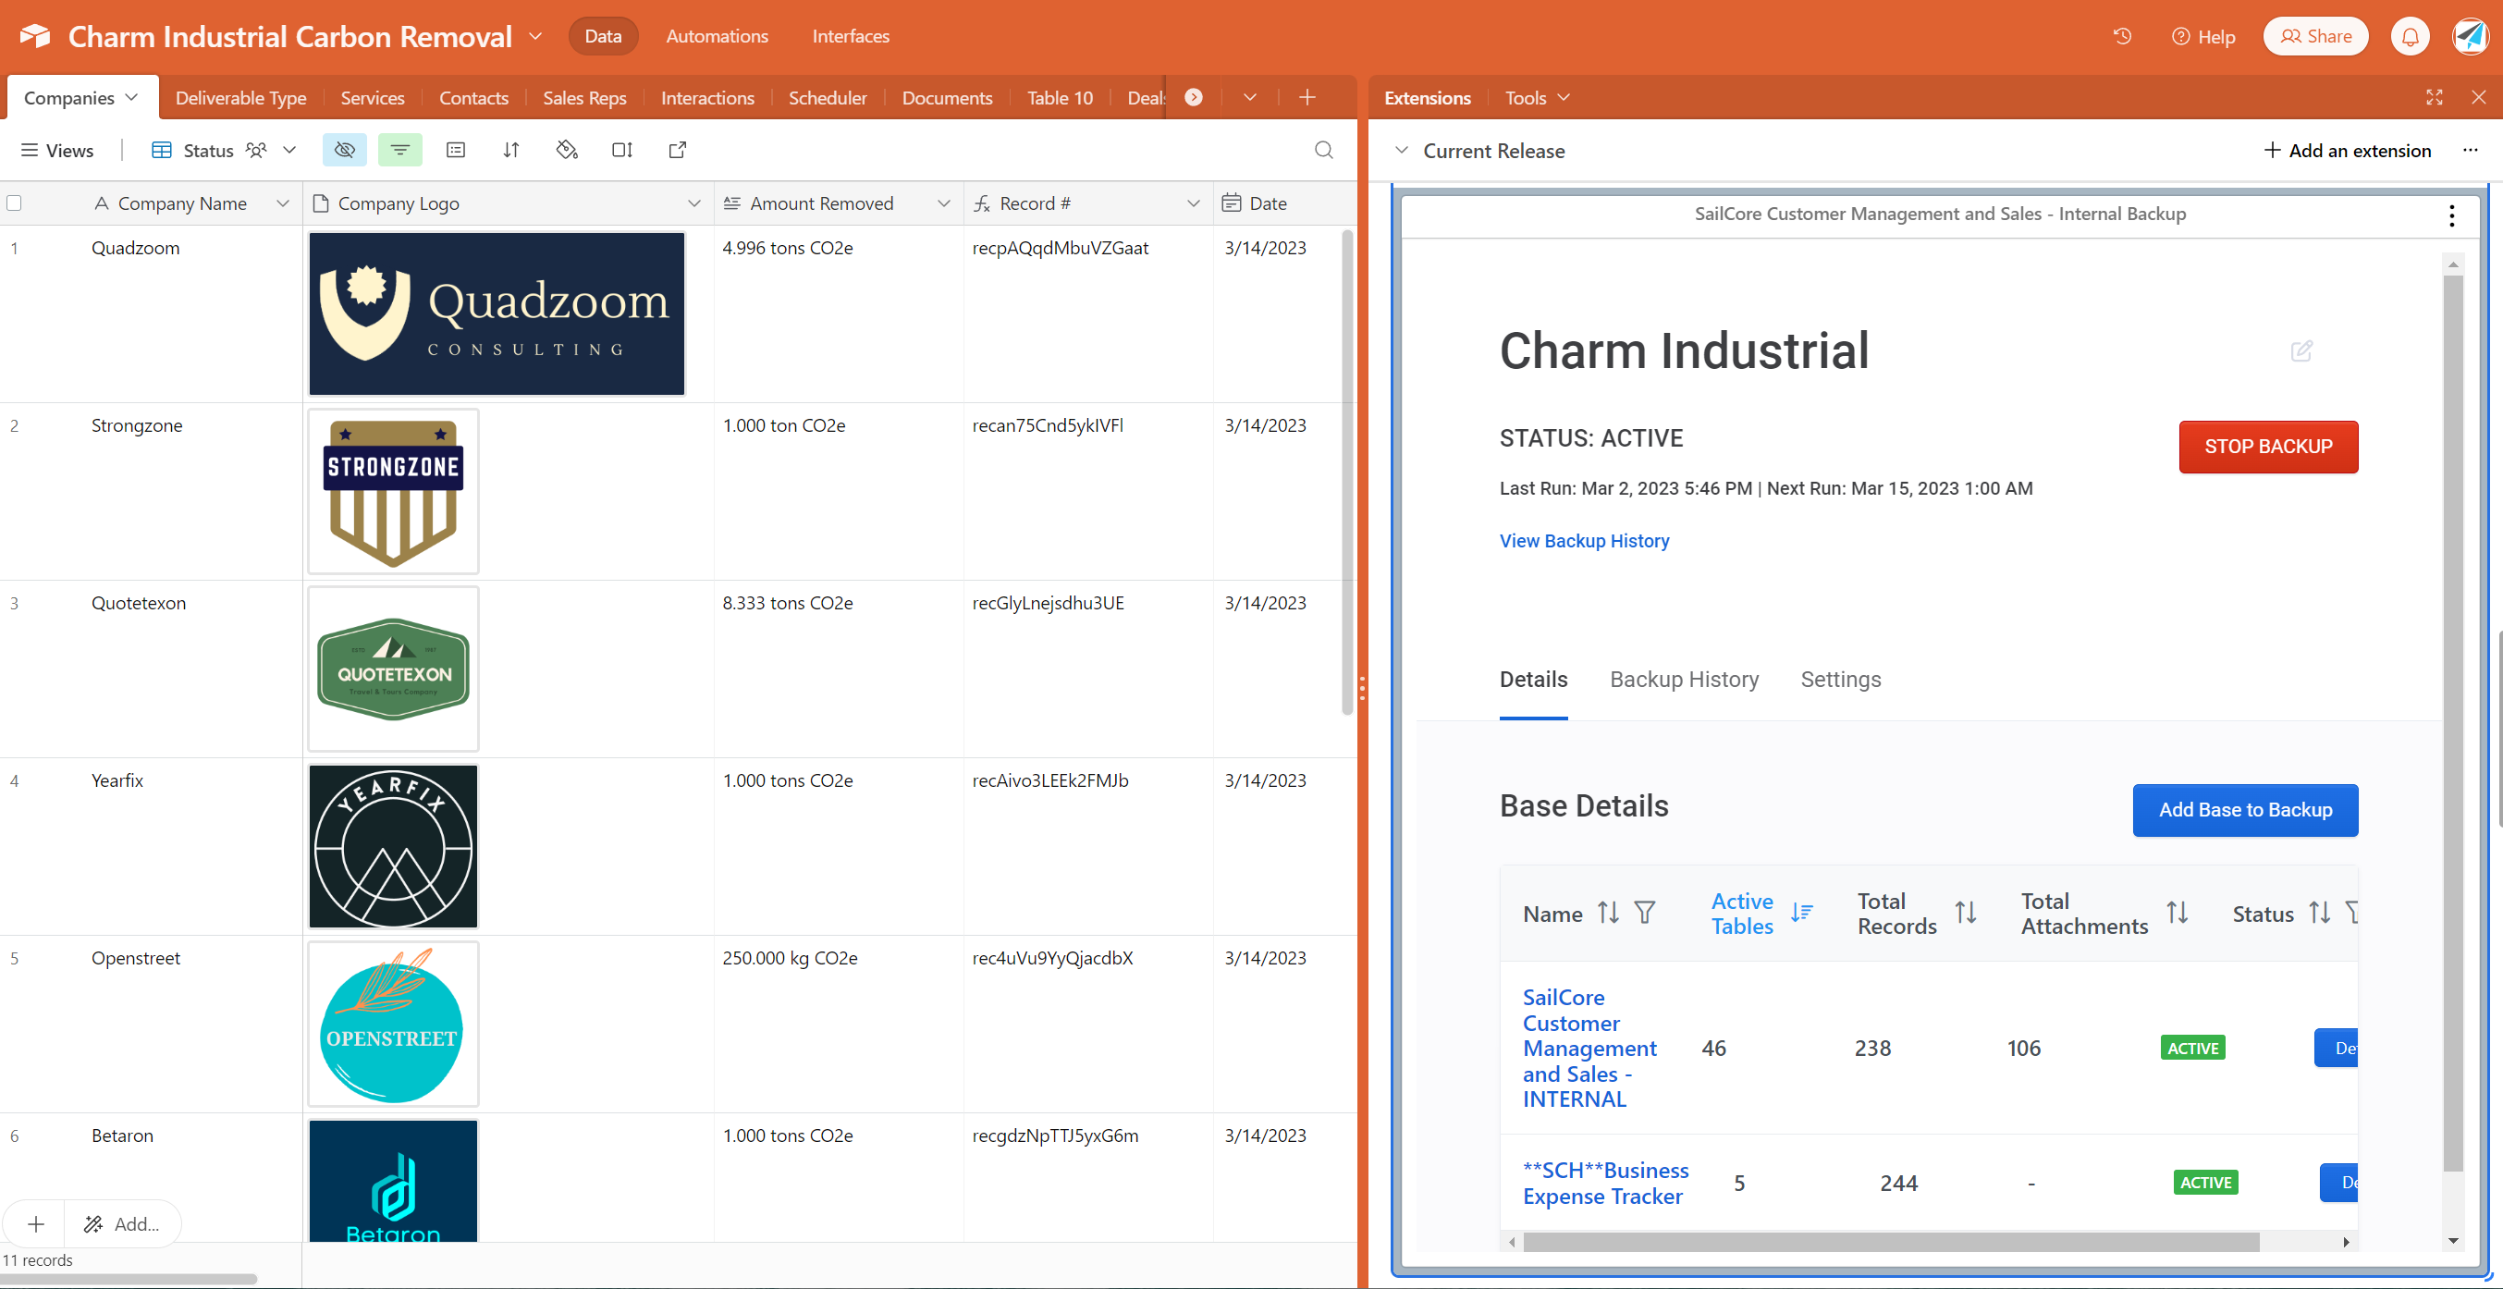Open the row color paint bucket icon
Screen dimensions: 2503x1289
pos(567,150)
